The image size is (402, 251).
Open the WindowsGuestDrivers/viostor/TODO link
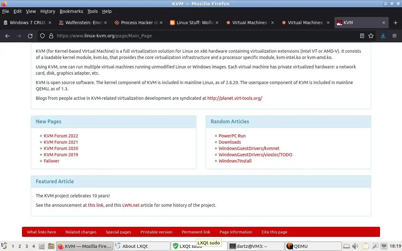coord(255,155)
